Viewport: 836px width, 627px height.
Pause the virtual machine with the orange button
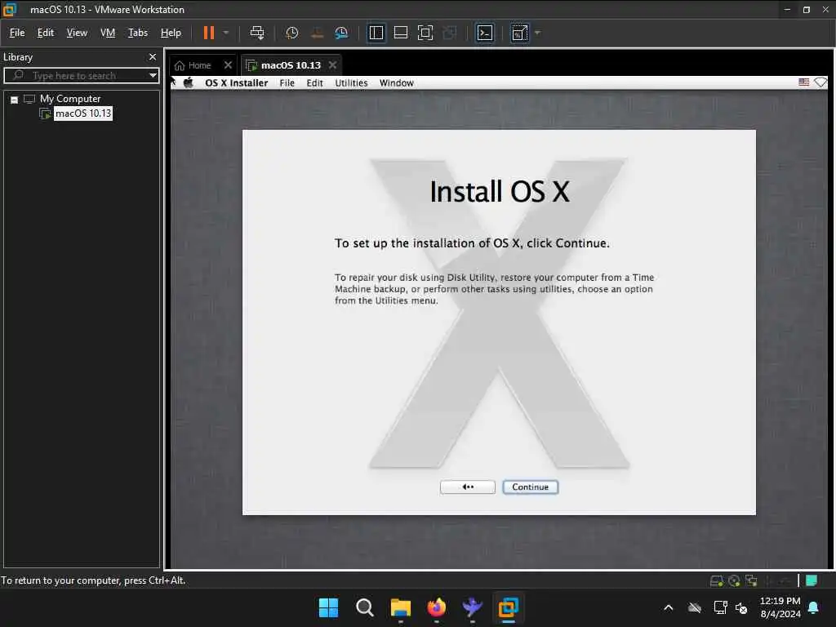click(x=208, y=33)
